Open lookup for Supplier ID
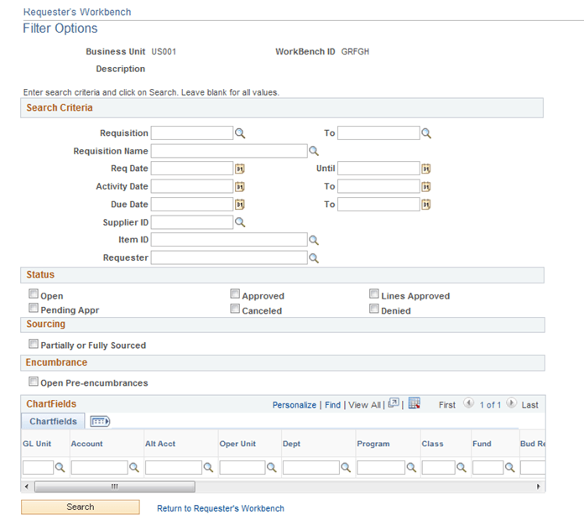The image size is (584, 525). pos(240,222)
